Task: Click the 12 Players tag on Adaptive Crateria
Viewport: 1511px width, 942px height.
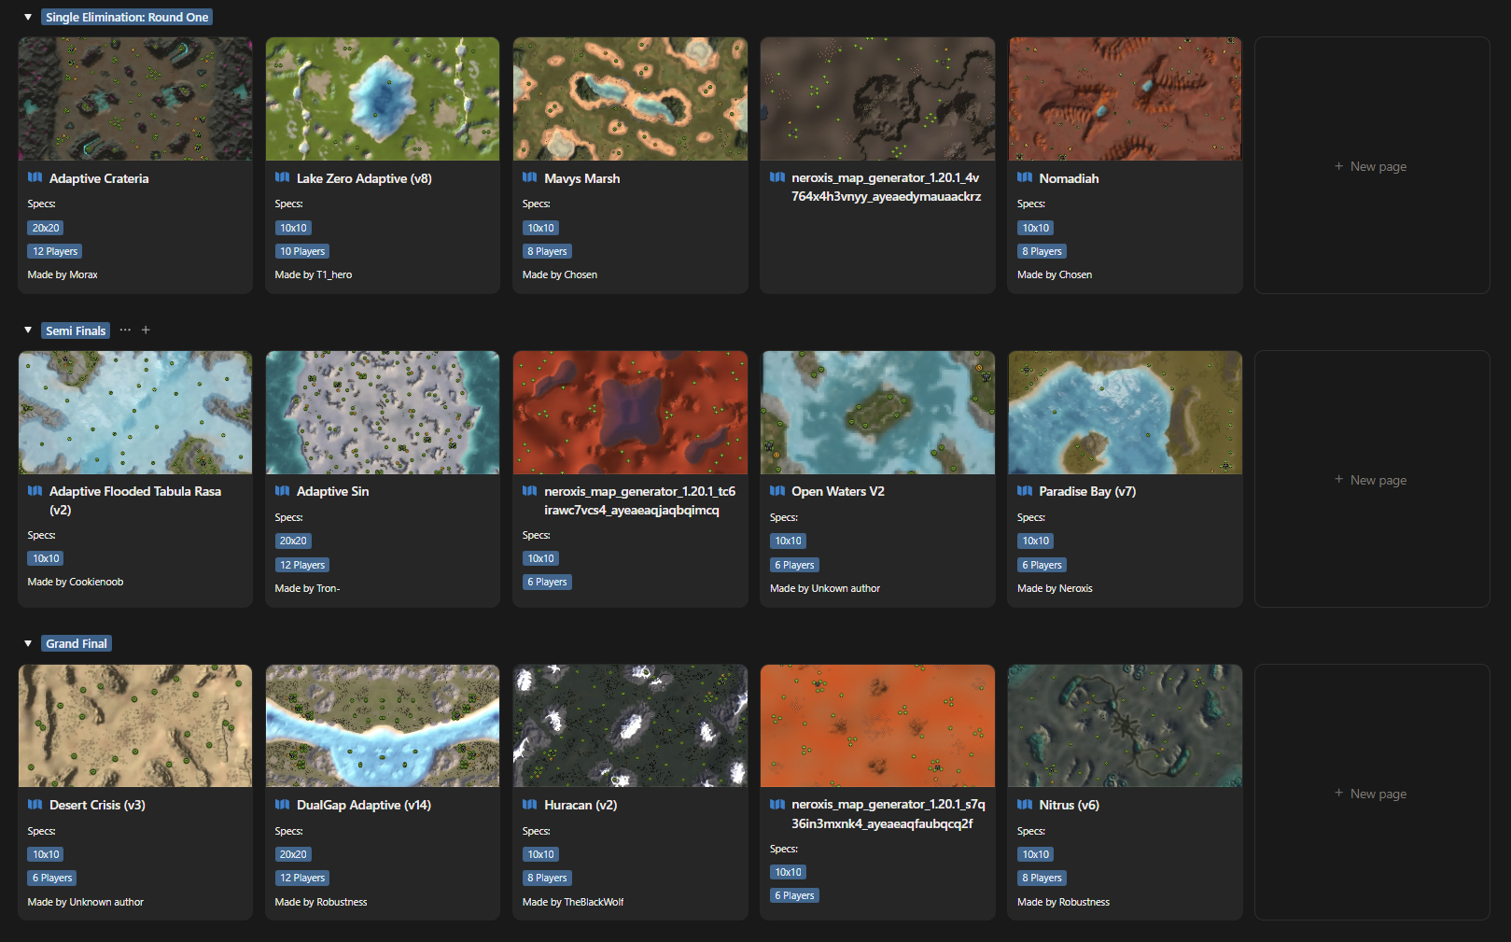Action: tap(55, 251)
